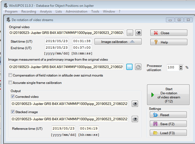Click the Stacked image output path field
Screen dimensions: 195x144
point(70,119)
